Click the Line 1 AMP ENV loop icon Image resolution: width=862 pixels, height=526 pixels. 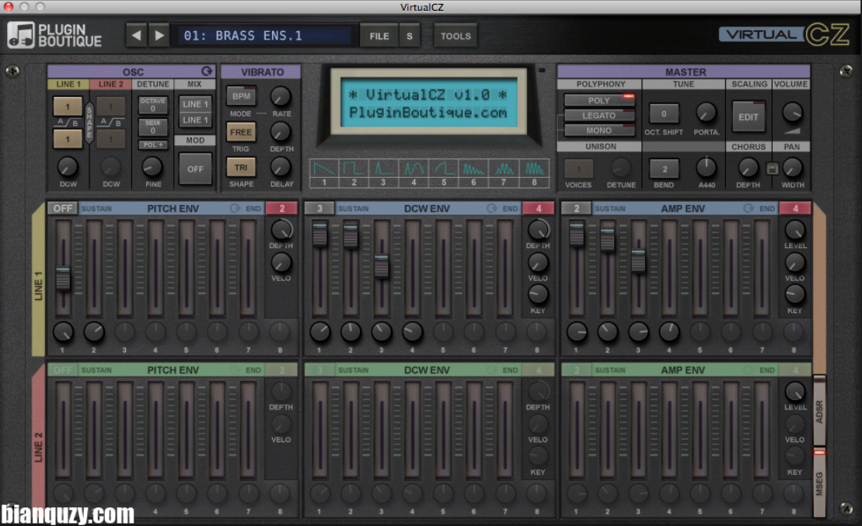click(749, 208)
